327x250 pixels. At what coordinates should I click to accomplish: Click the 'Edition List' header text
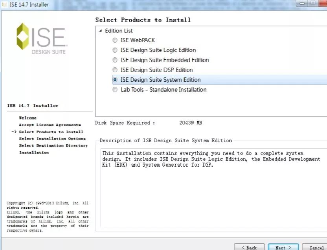119,31
